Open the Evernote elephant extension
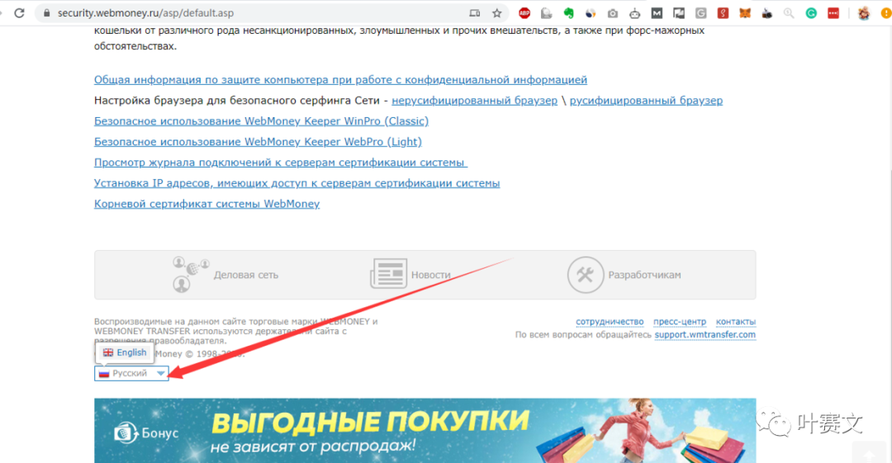892x463 pixels. tap(568, 12)
